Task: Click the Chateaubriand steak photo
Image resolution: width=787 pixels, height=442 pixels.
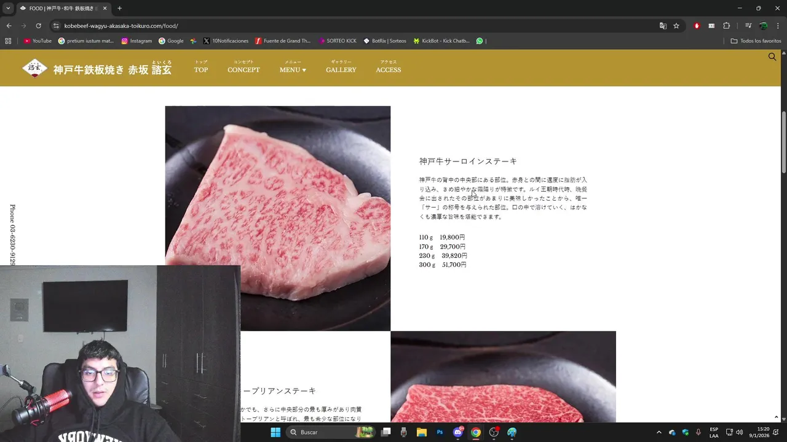Action: (x=503, y=377)
